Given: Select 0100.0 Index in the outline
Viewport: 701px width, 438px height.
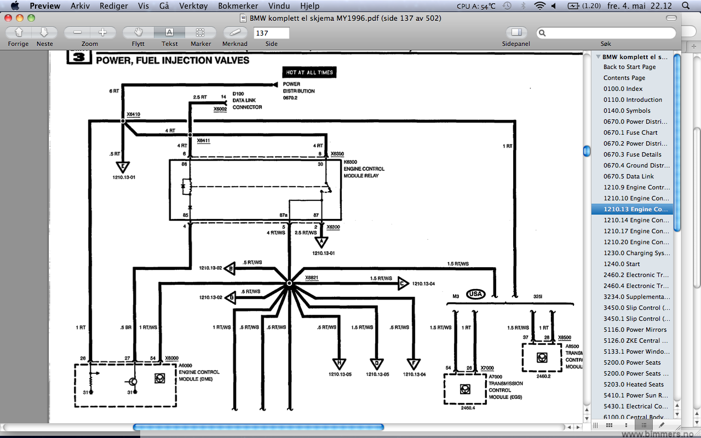Looking at the screenshot, I should 623,89.
